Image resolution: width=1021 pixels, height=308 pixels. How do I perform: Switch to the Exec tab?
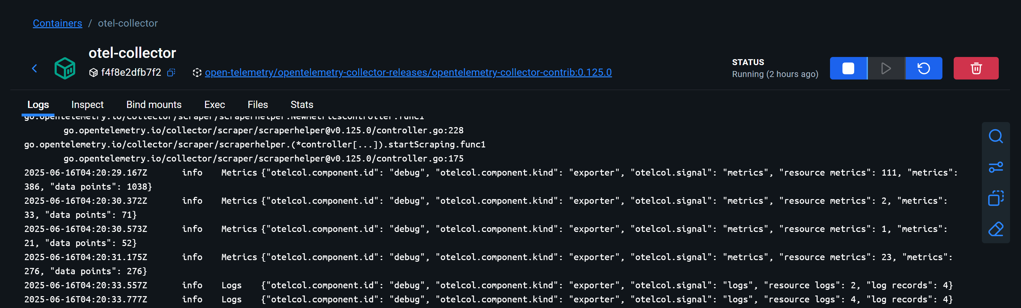(x=214, y=105)
